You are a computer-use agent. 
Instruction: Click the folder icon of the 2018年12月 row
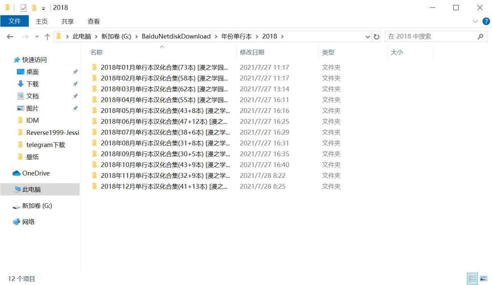coord(95,186)
